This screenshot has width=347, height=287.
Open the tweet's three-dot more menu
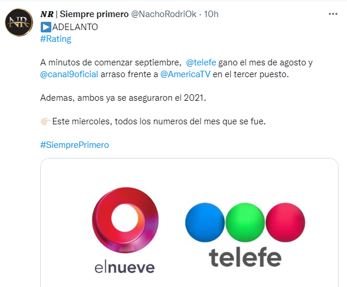click(333, 14)
